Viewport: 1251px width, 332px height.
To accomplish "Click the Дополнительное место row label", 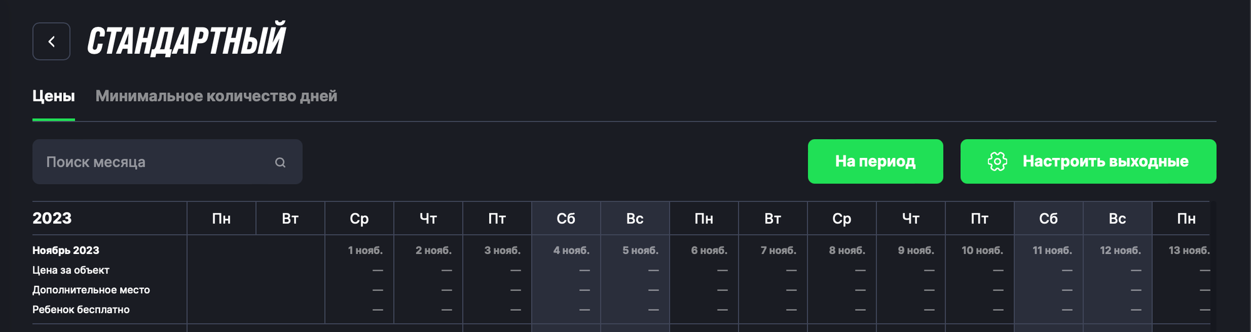I will [x=91, y=290].
